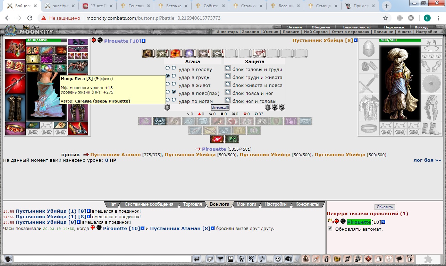Screen dimensions: 446x266
Task: Click the enemy Пустынник character portrait
Action: point(400,83)
